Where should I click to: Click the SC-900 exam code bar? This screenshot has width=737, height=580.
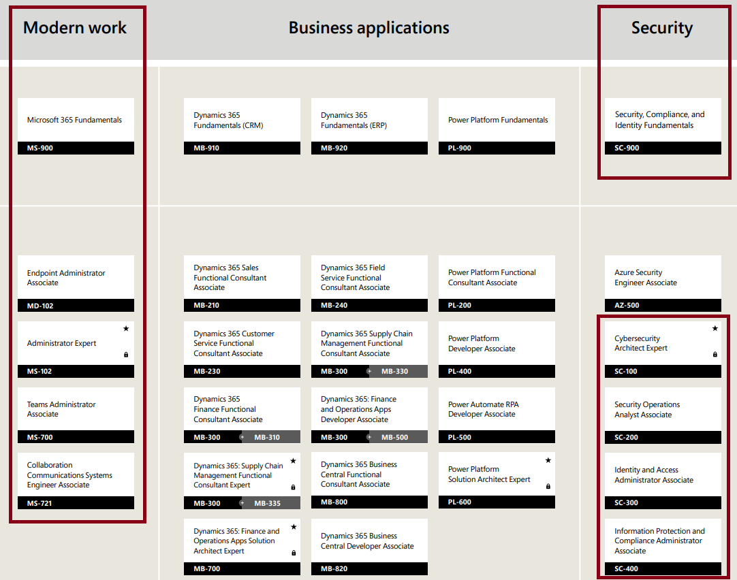click(663, 148)
